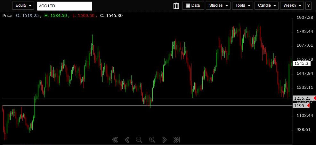Jump to the latest chart data
This screenshot has width=316, height=145.
[x=176, y=140]
